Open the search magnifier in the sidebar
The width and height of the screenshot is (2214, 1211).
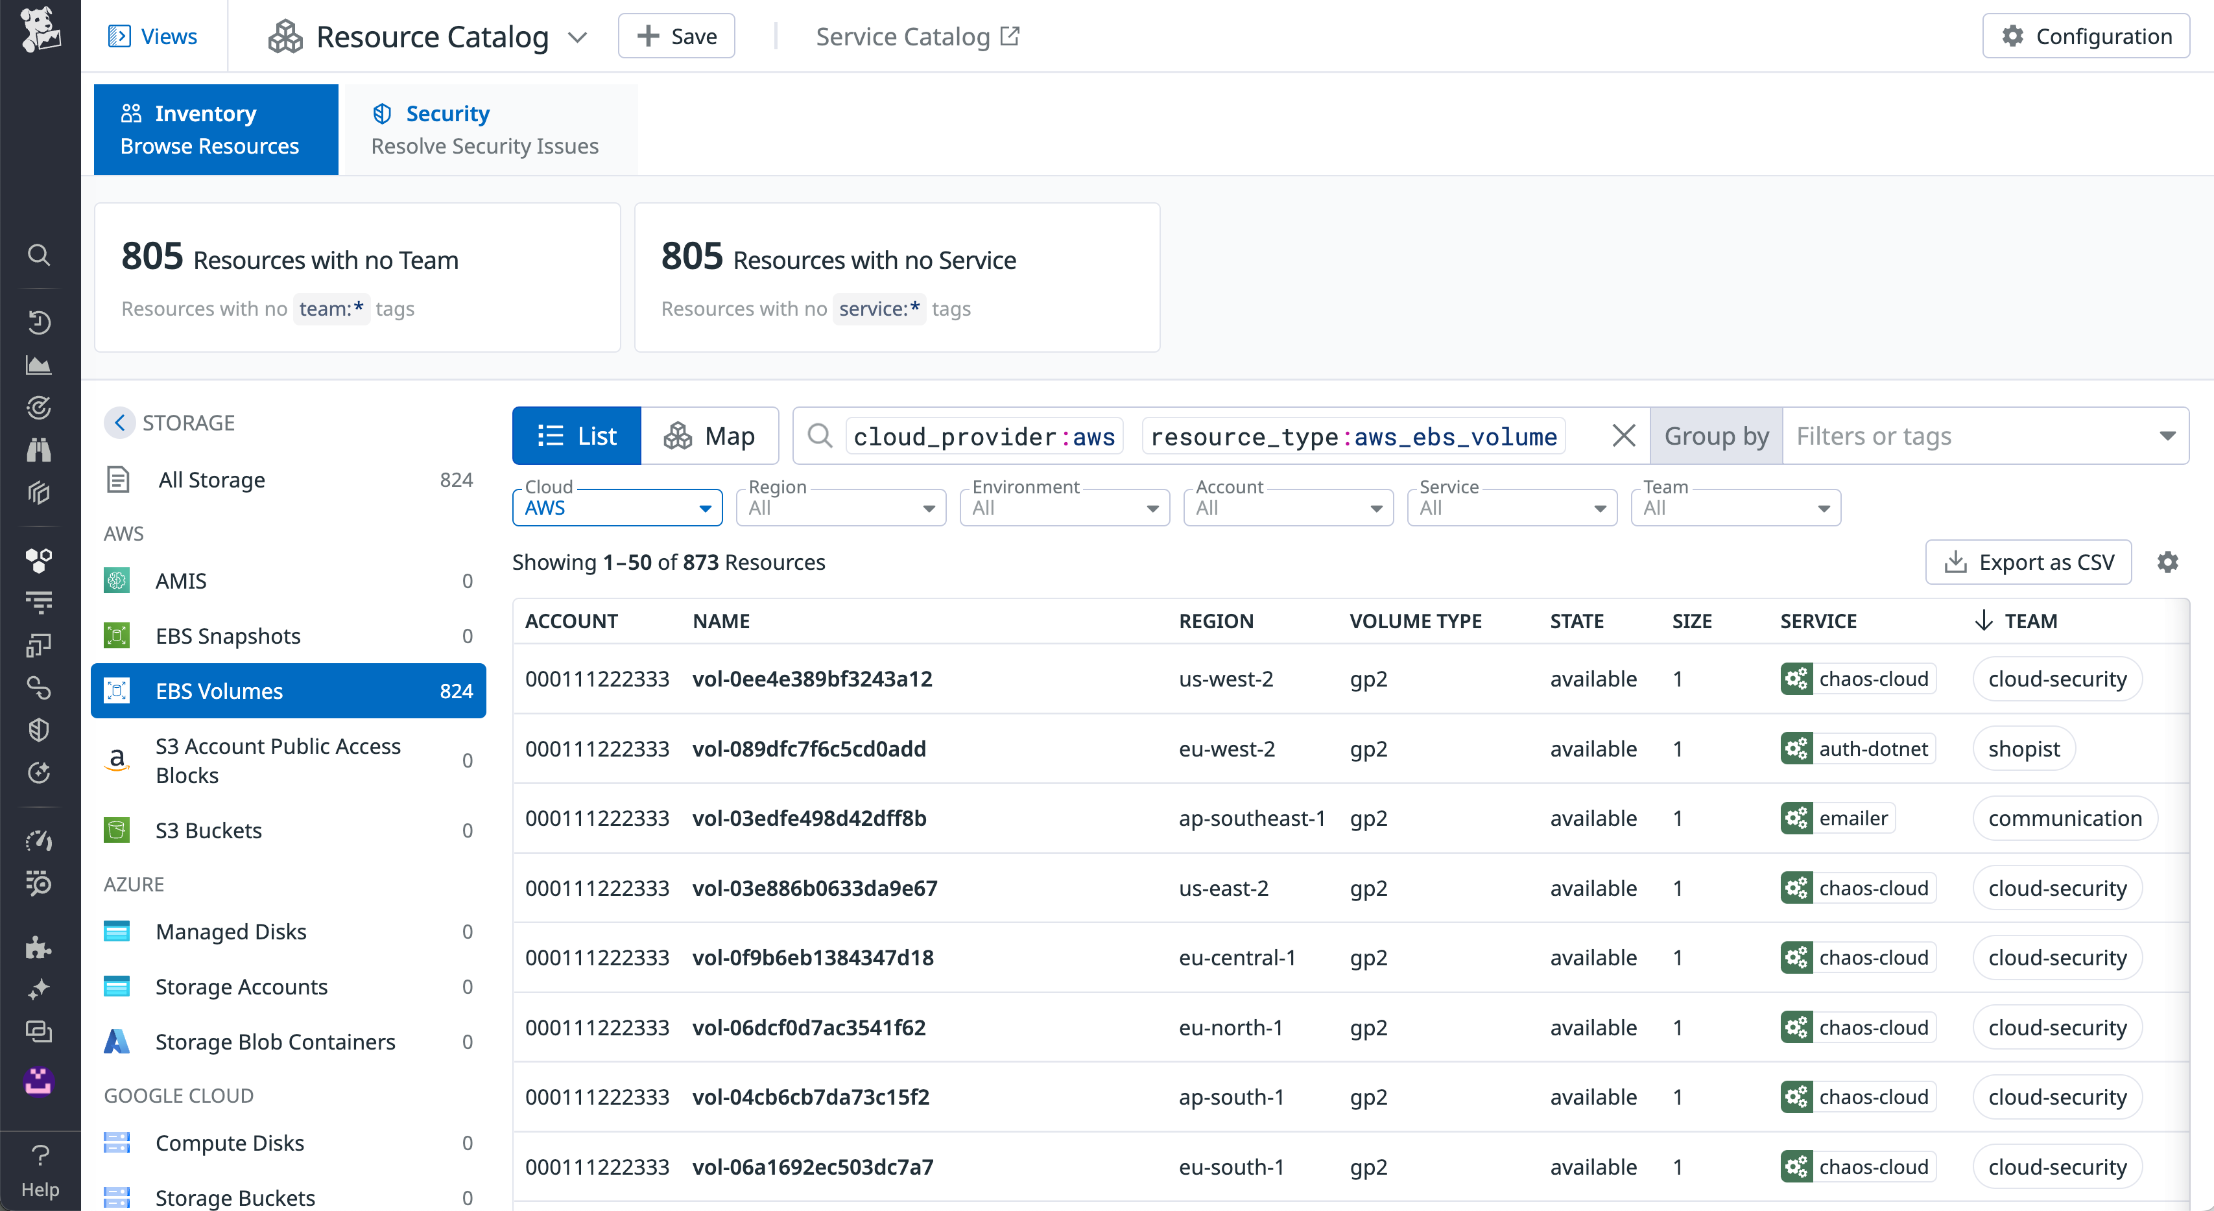tap(40, 255)
